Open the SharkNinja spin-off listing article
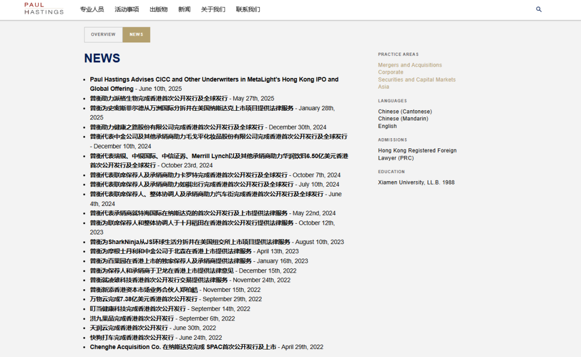Image resolution: width=581 pixels, height=357 pixels. click(190, 242)
